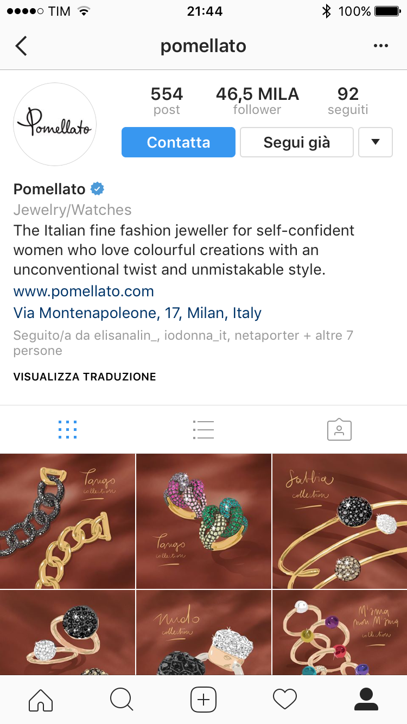The width and height of the screenshot is (407, 724).
Task: Switch to grid view tab
Action: [x=68, y=429]
